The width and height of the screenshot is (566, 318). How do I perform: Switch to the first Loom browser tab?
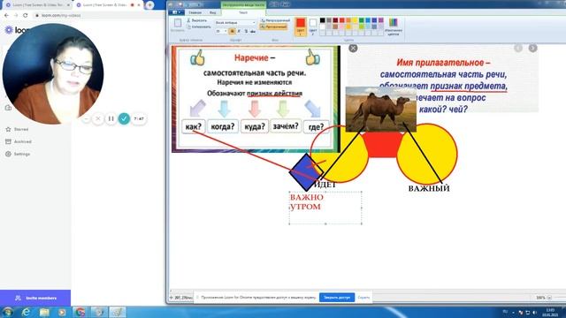[37, 5]
